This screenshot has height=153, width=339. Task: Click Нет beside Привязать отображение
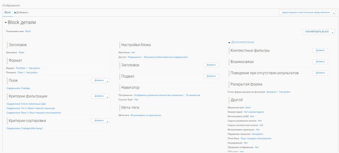[x=257, y=147]
